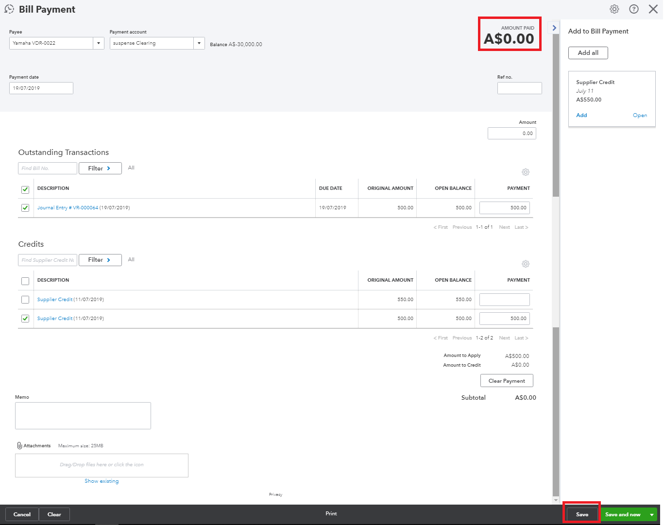Click the Privacy link
This screenshot has height=525, width=664.
pos(275,494)
